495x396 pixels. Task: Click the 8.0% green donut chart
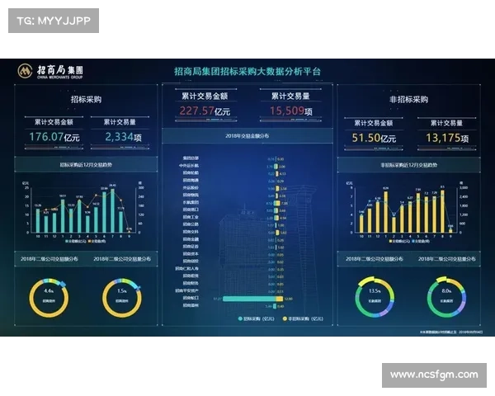[x=446, y=297]
